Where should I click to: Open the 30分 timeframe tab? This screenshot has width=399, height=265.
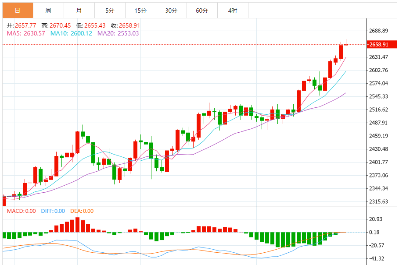[x=171, y=11]
